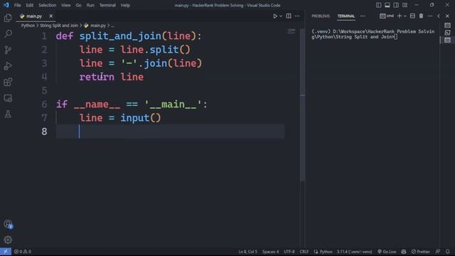This screenshot has height=256, width=455.
Task: Open the editor More Actions ellipsis
Action: coord(297,16)
